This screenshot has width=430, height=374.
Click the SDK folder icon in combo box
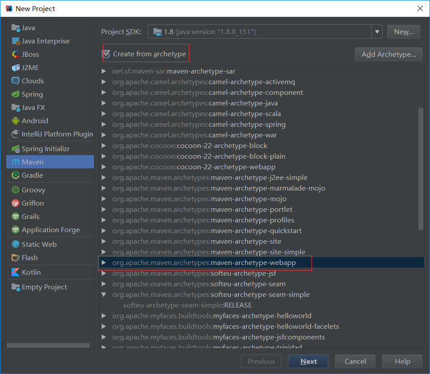pos(158,32)
